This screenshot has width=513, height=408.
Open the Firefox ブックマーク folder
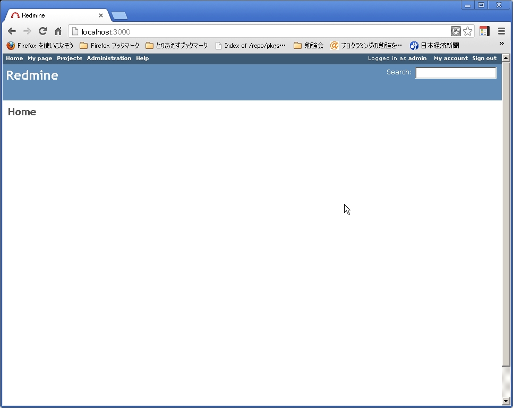tap(109, 46)
